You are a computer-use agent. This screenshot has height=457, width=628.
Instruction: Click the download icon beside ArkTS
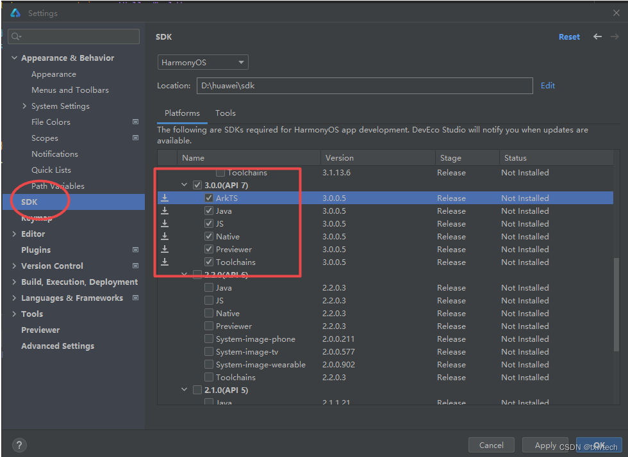pos(165,198)
